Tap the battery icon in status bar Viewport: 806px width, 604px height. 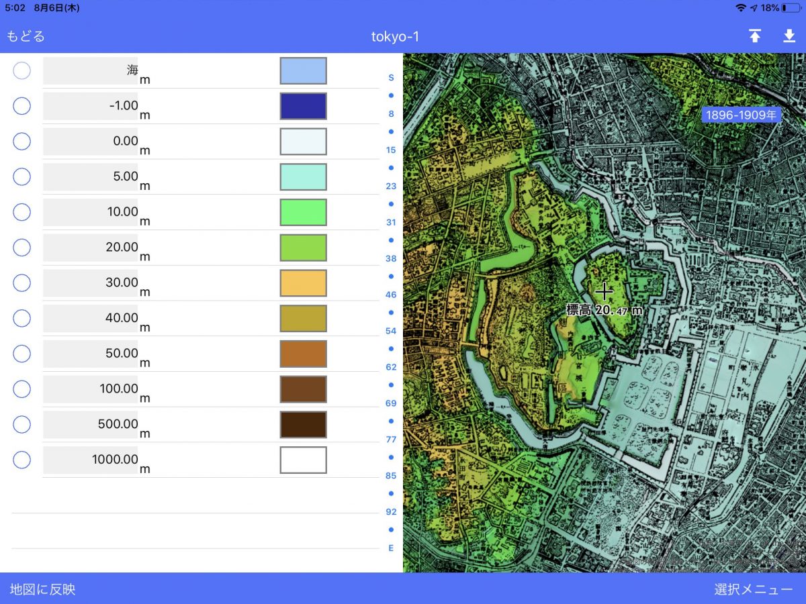point(791,8)
